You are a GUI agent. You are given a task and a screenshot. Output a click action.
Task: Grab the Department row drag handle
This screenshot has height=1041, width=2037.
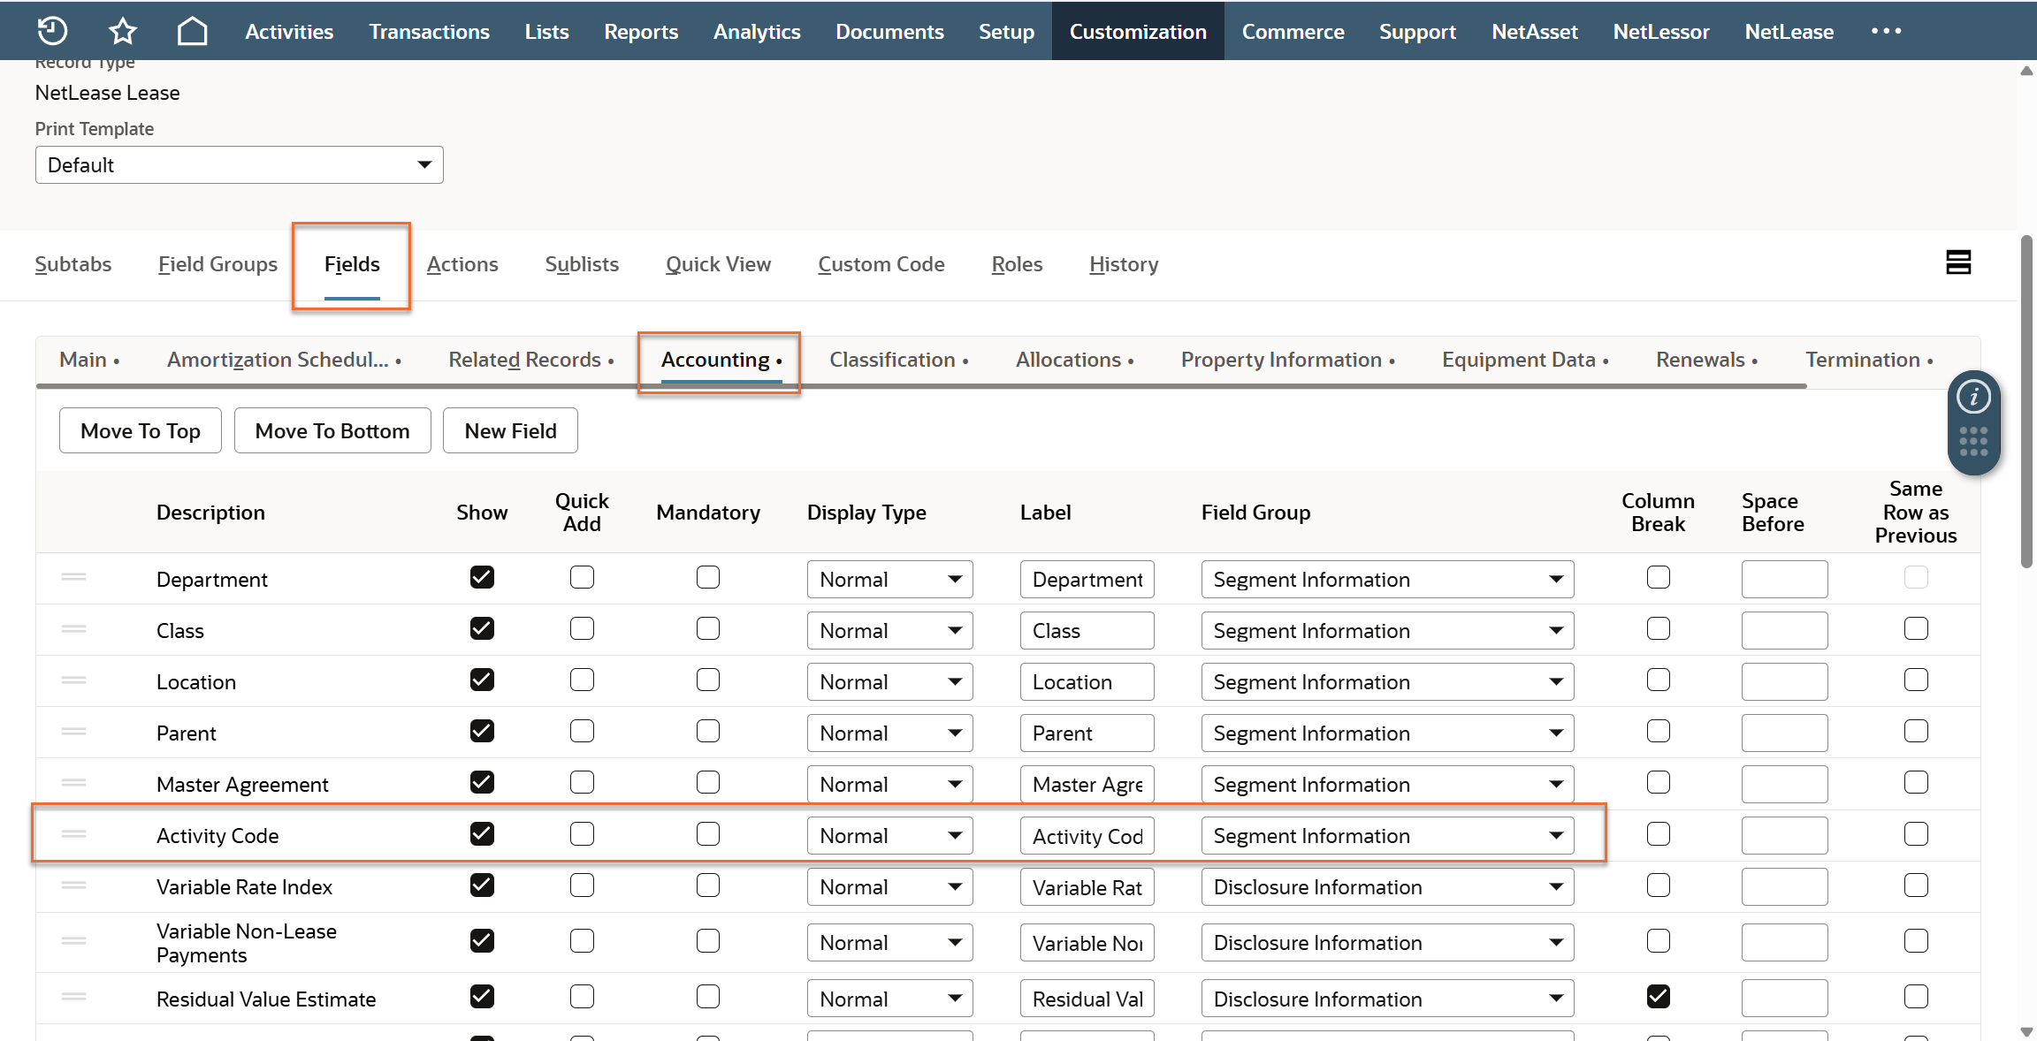click(x=74, y=578)
